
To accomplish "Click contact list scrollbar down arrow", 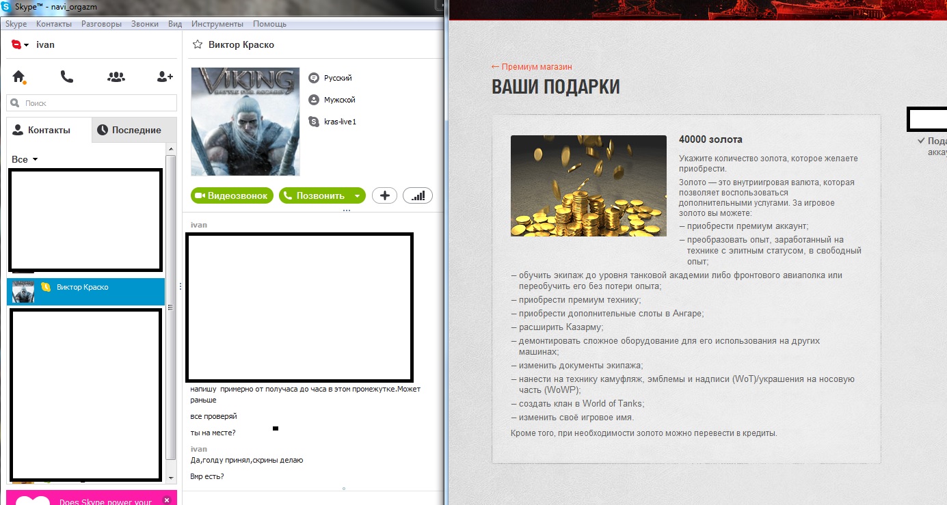I will click(x=171, y=477).
